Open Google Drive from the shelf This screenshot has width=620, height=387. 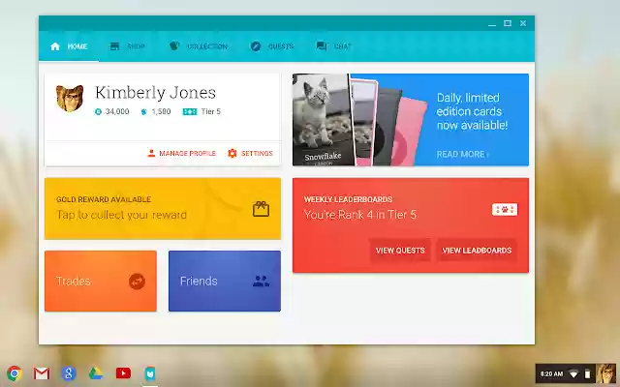96,373
